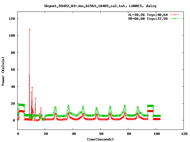This screenshot has height=142, width=190.
Task: Click the x-axis tick label 40
Action: [x=74, y=134]
